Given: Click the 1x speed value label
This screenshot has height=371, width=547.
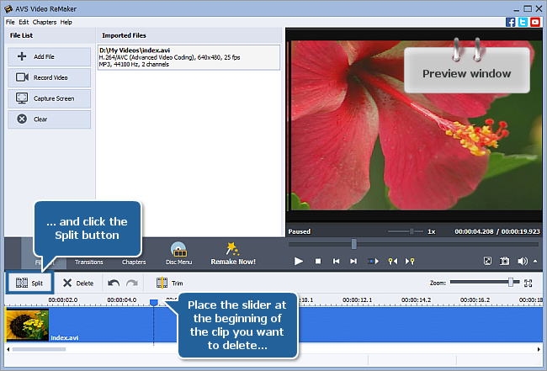Looking at the screenshot, I should click(x=432, y=231).
